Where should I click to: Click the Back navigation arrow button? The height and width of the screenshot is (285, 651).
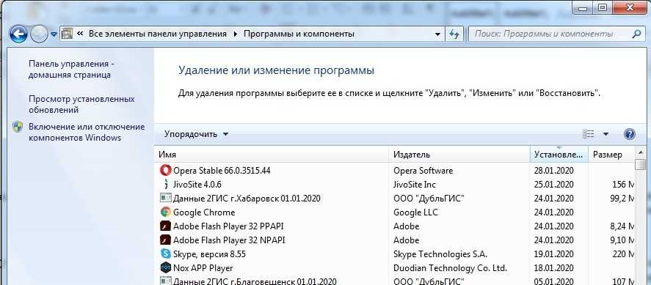pyautogui.click(x=18, y=34)
